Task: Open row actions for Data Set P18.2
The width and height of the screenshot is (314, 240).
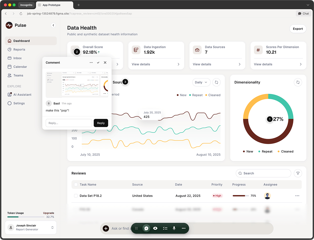Action: coord(297,196)
